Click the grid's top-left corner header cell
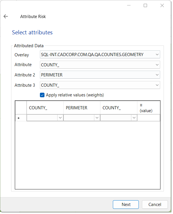 tap(21, 108)
